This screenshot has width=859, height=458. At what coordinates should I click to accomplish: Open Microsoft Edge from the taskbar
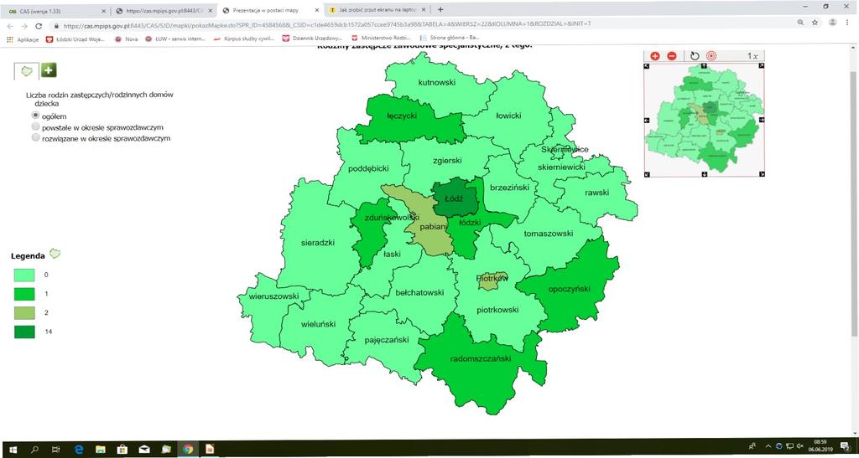coord(78,449)
